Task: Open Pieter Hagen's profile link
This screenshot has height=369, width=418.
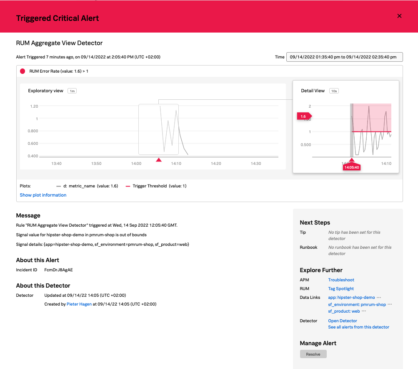Action: coord(79,304)
